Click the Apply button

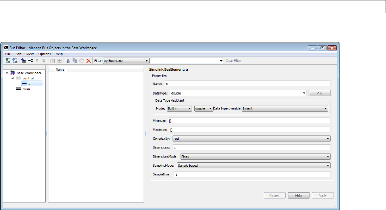pyautogui.click(x=323, y=195)
